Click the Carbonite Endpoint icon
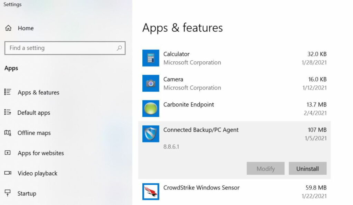Image resolution: width=353 pixels, height=205 pixels. 151,108
